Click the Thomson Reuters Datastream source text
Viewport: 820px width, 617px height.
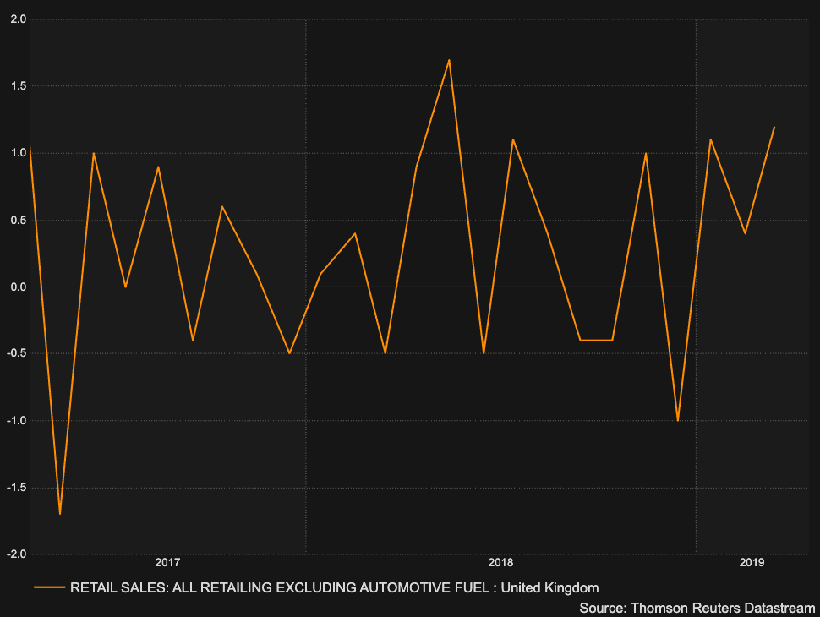[697, 608]
